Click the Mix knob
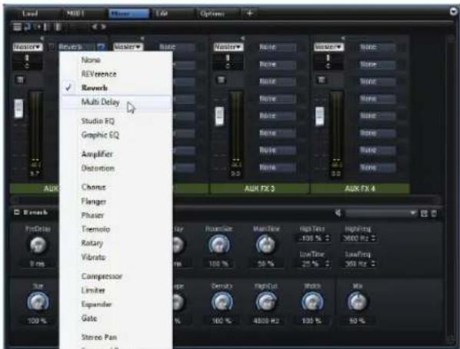The height and width of the screenshot is (349, 460). coord(357,302)
